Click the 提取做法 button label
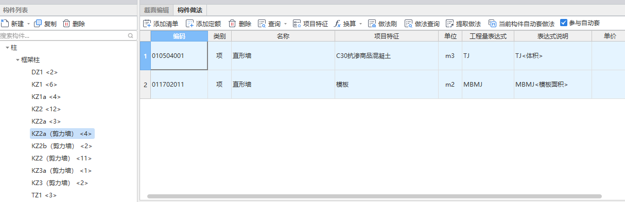This screenshot has height=202, width=625. [x=468, y=24]
